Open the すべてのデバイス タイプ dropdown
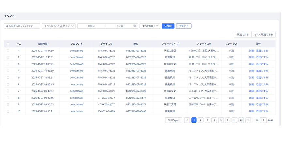Screen dimensions: 282x141 pos(59,26)
